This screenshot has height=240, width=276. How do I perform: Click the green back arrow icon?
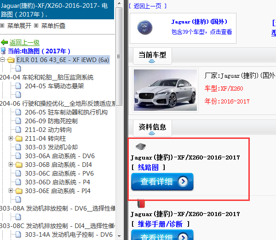pos(4,42)
